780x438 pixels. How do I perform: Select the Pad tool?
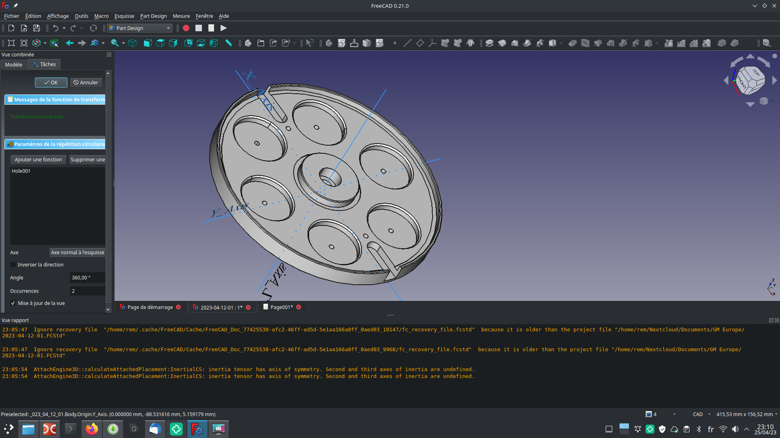coord(490,43)
